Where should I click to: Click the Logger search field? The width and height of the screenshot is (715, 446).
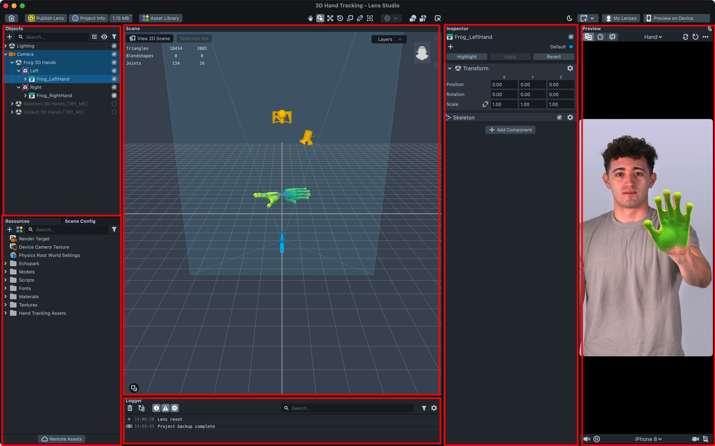point(347,408)
